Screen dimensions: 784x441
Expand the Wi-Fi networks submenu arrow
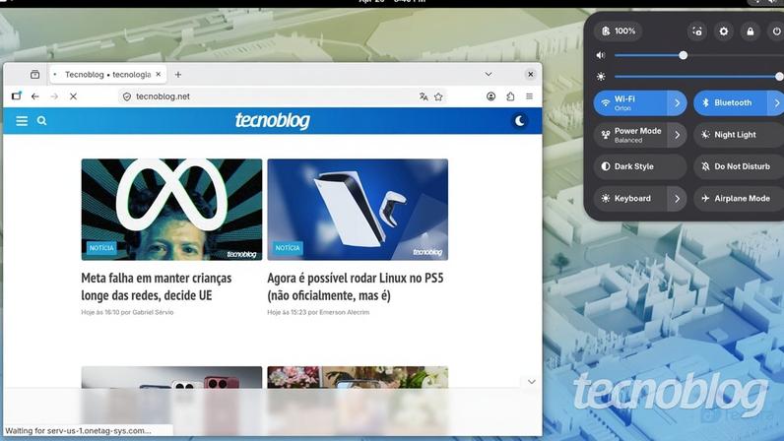(x=678, y=103)
